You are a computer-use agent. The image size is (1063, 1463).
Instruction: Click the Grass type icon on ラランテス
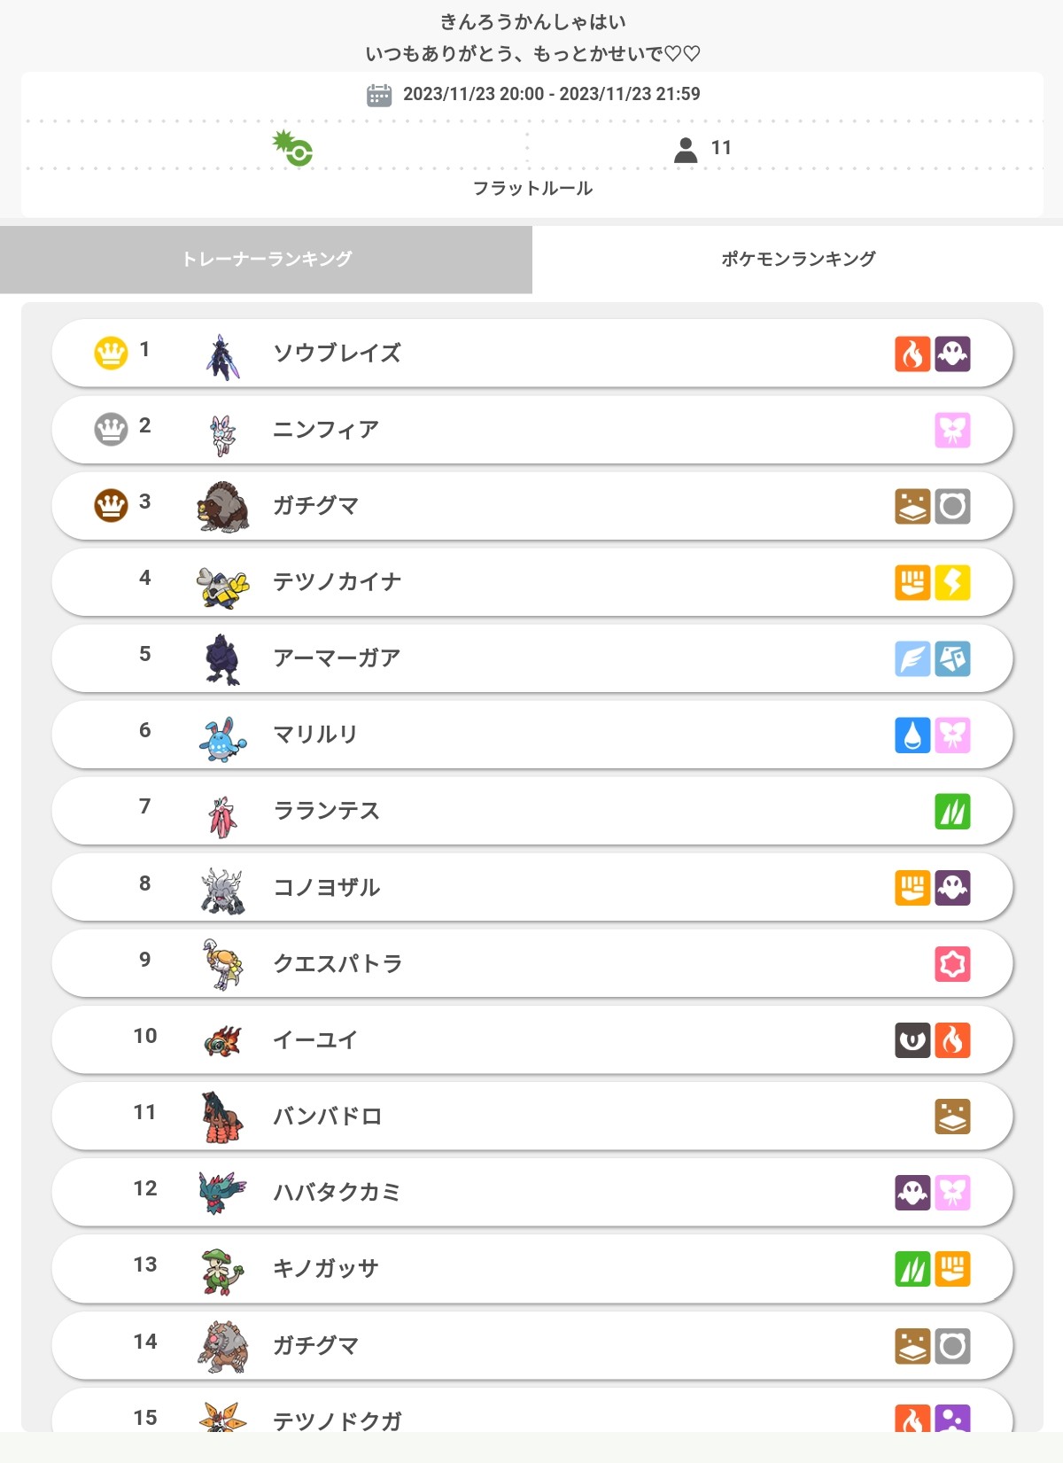coord(952,811)
